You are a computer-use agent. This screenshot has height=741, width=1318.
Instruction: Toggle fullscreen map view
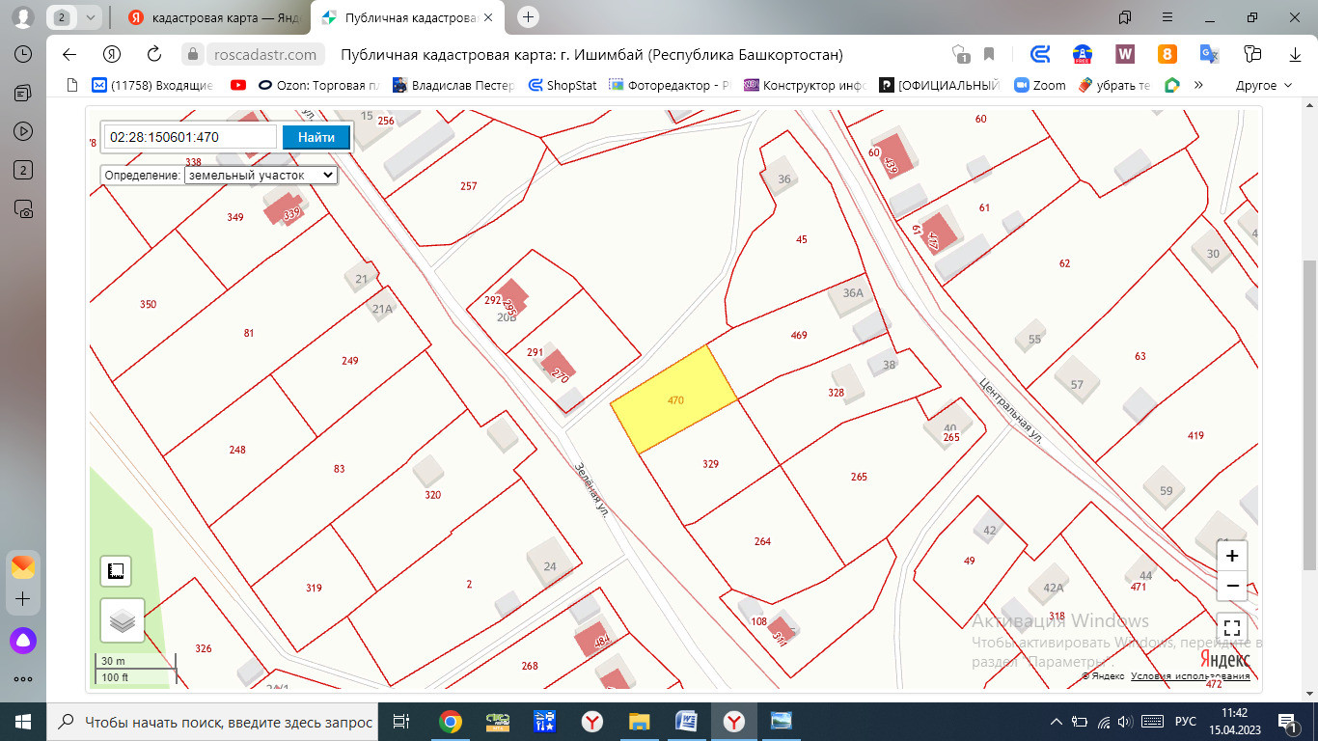pos(1232,627)
